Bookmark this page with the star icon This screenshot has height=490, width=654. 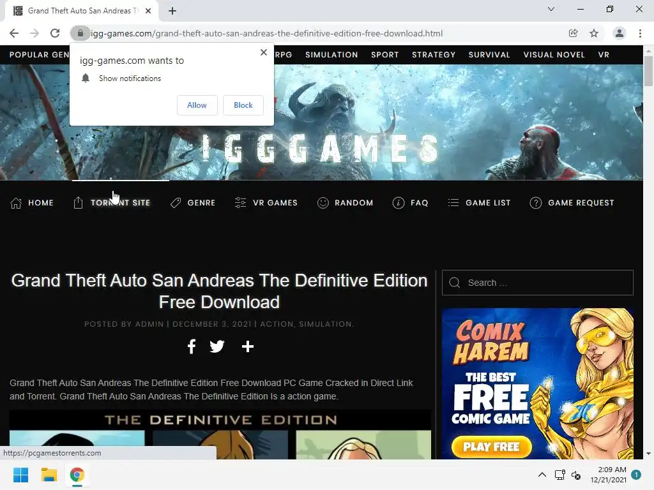tap(594, 33)
